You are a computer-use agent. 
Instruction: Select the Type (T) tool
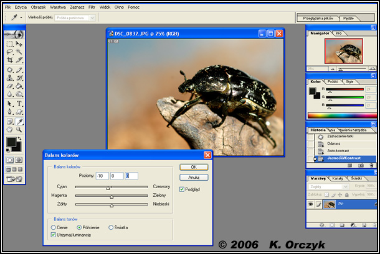point(19,104)
